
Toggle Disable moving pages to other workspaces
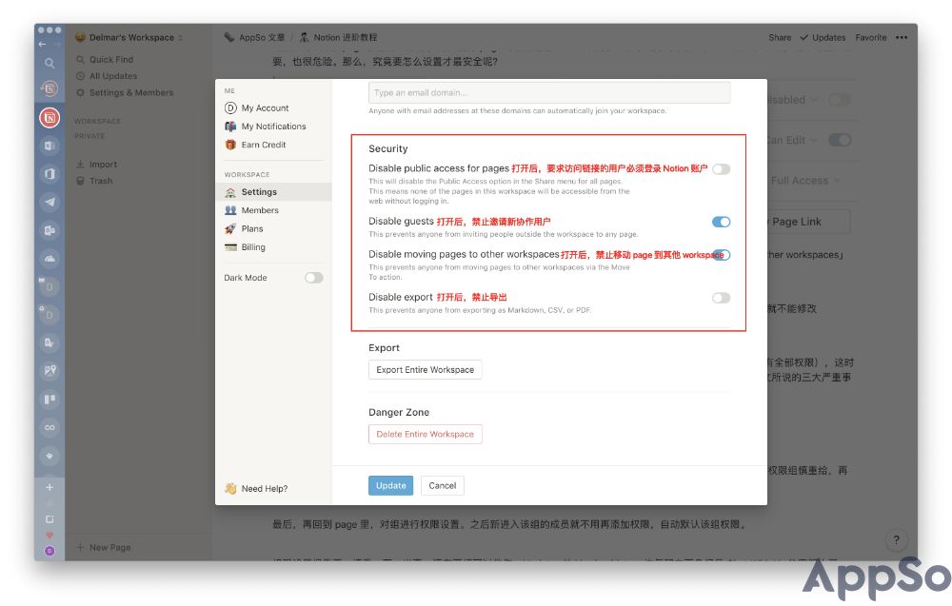pos(722,255)
